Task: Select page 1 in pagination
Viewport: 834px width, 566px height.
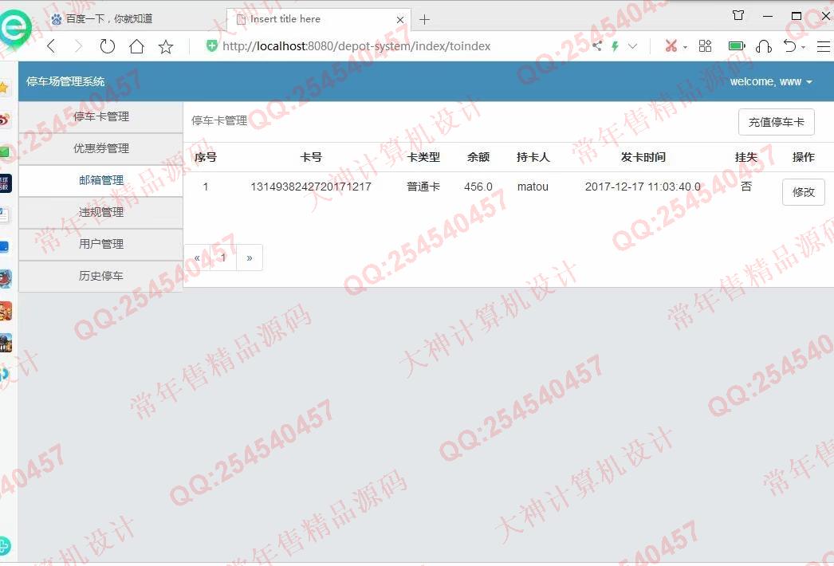Action: point(223,258)
